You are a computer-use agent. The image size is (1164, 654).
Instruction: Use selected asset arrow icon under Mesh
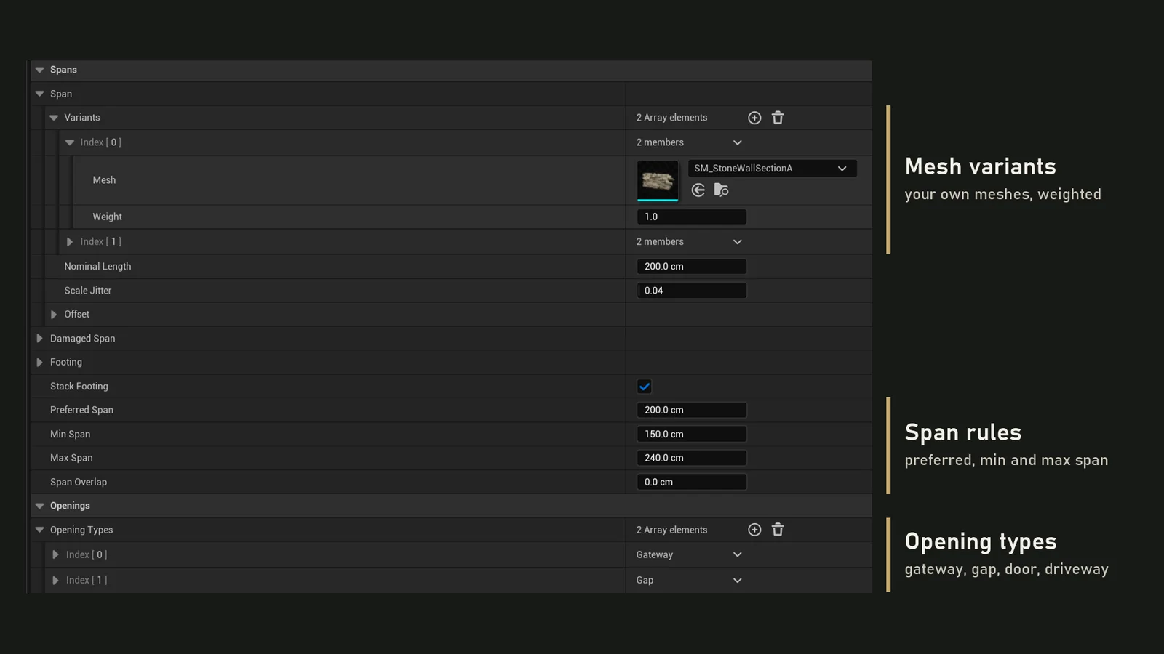[698, 190]
